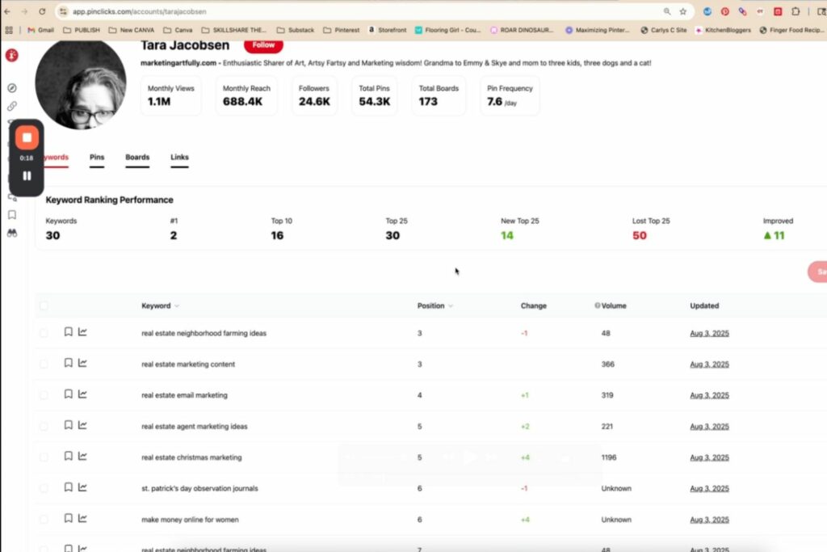The image size is (827, 552).
Task: Open the blue bird browser extension icon
Action: 707,11
